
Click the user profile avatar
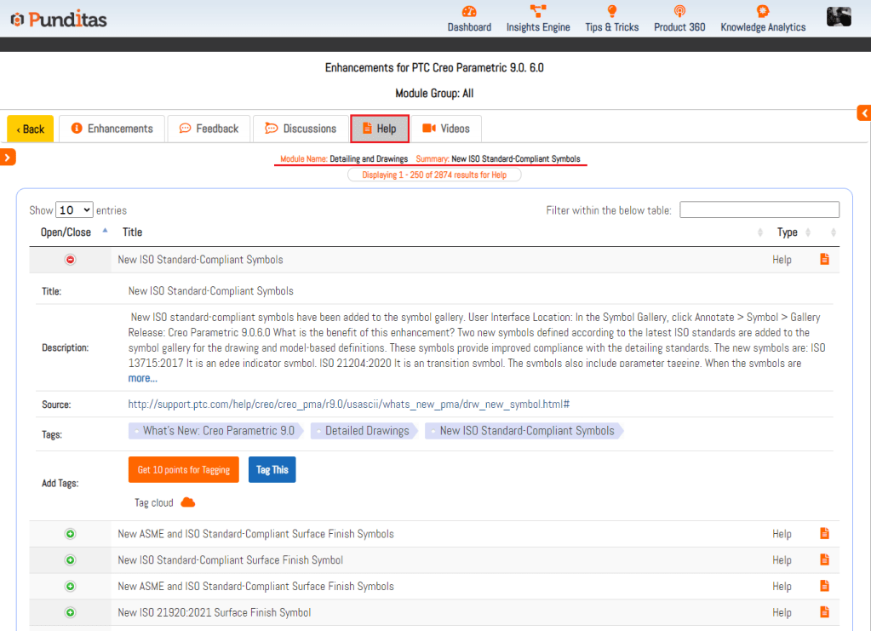(839, 16)
